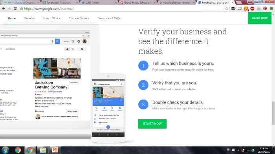
Task: Click the orange extension icon in toolbar
Action: point(246,9)
